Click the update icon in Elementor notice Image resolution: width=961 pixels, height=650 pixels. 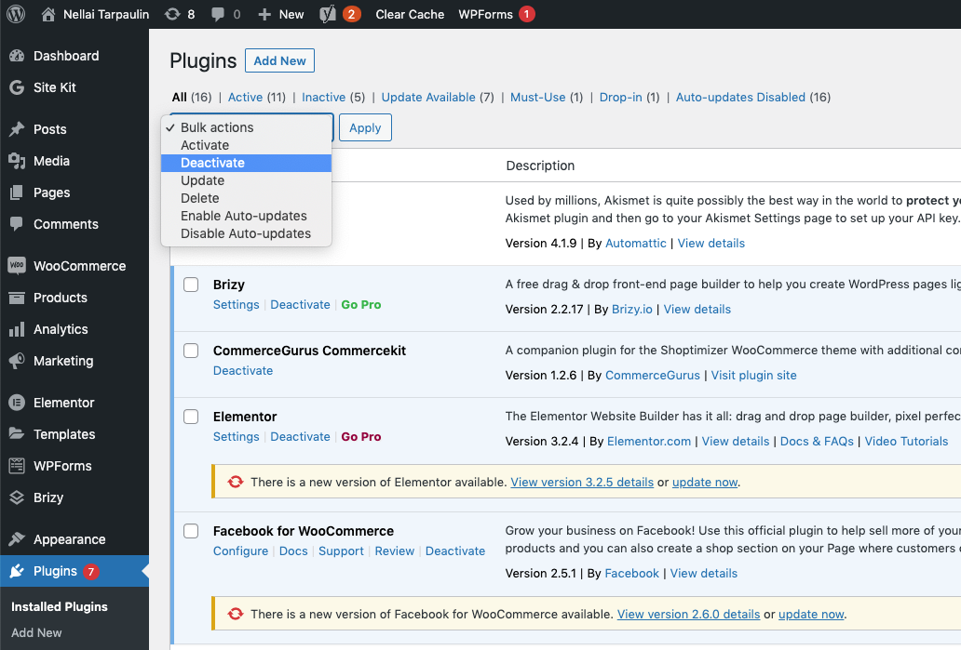(x=236, y=482)
